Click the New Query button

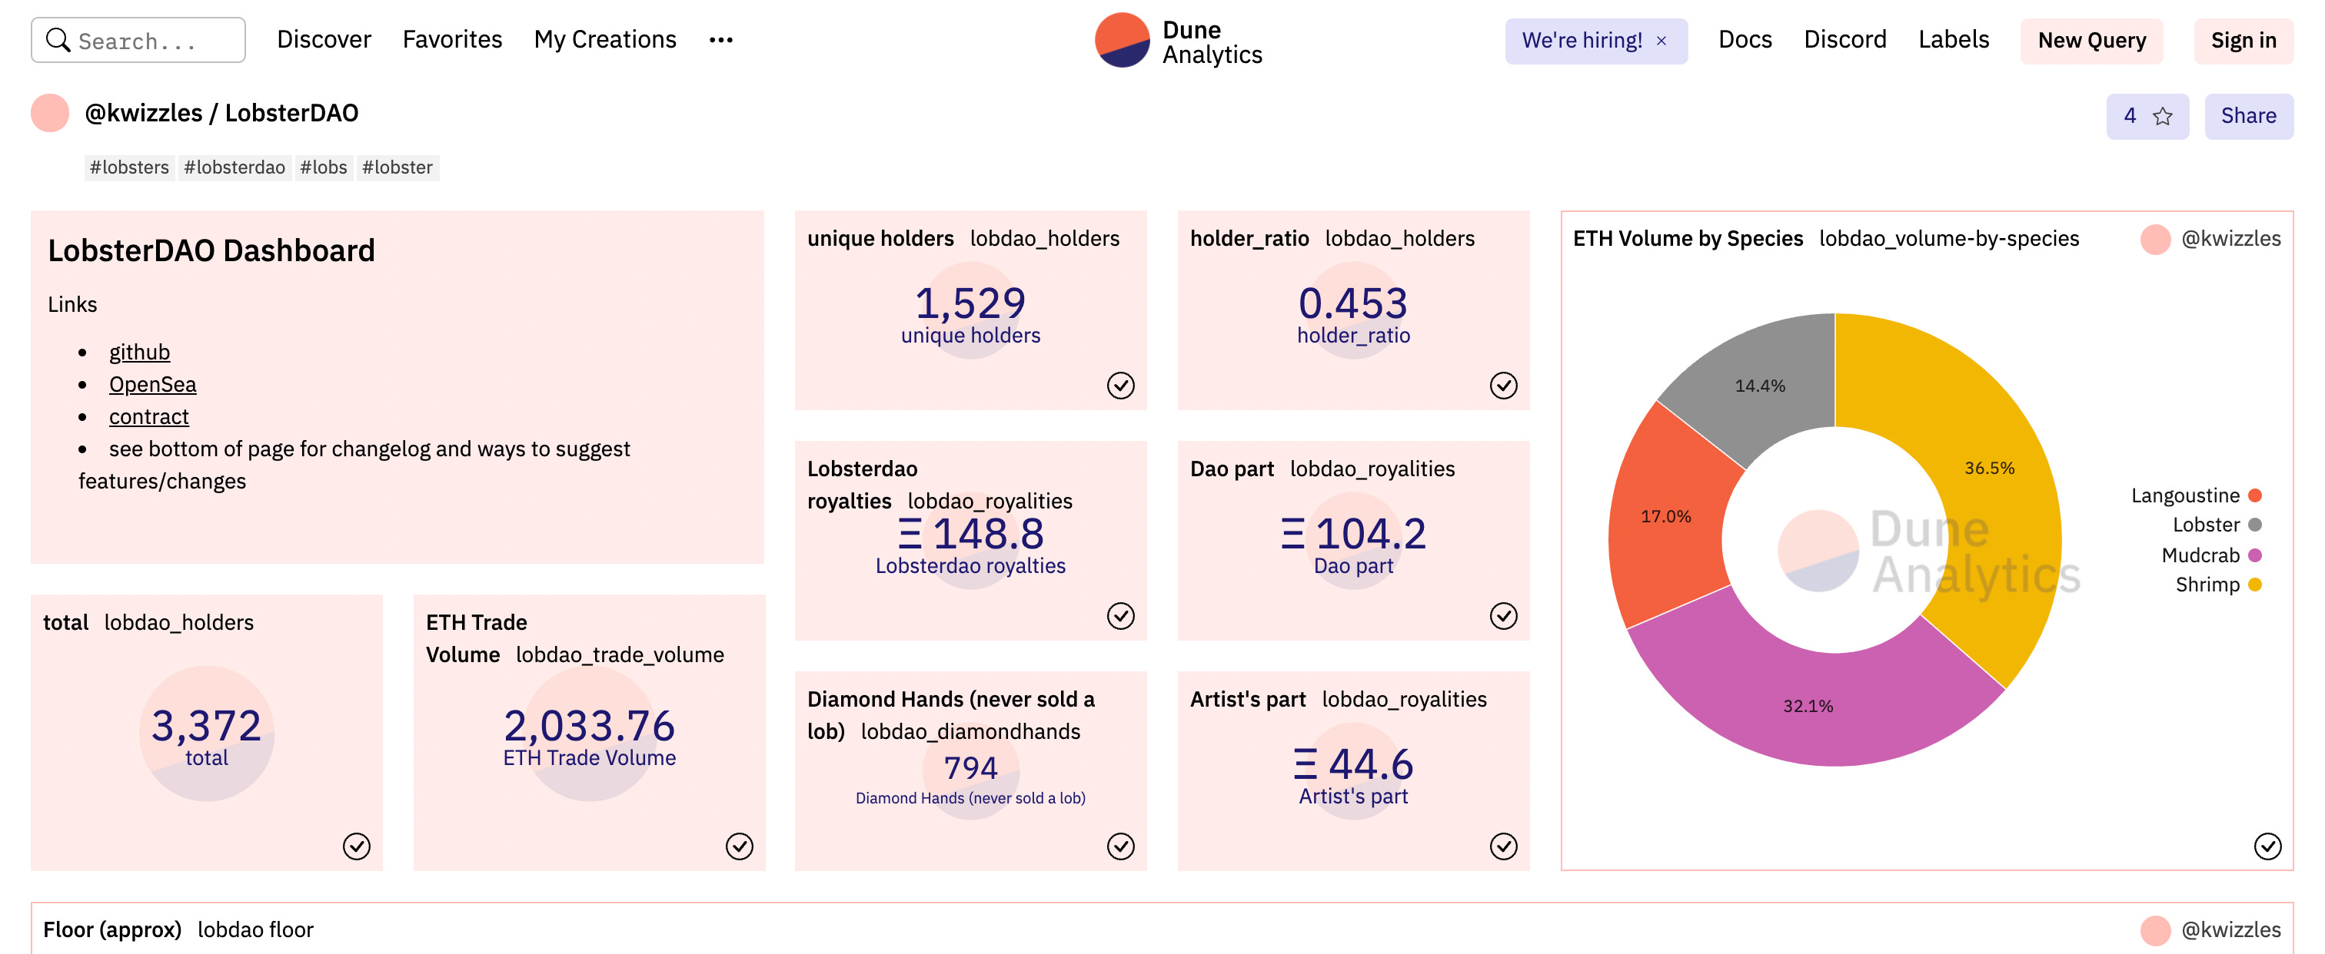(x=2091, y=41)
